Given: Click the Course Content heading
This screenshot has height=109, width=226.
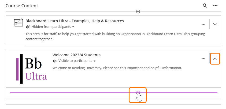Looking at the screenshot, I should [x=22, y=6].
